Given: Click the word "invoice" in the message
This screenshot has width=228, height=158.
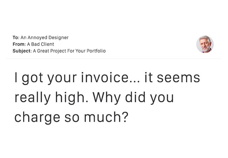Looking at the screenshot, I should click(105, 77).
